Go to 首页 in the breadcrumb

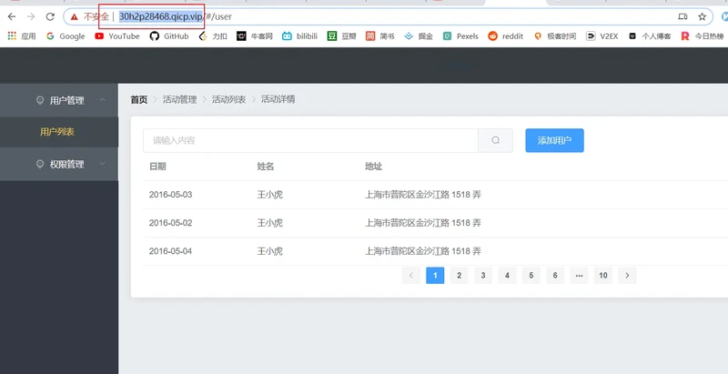(x=138, y=99)
